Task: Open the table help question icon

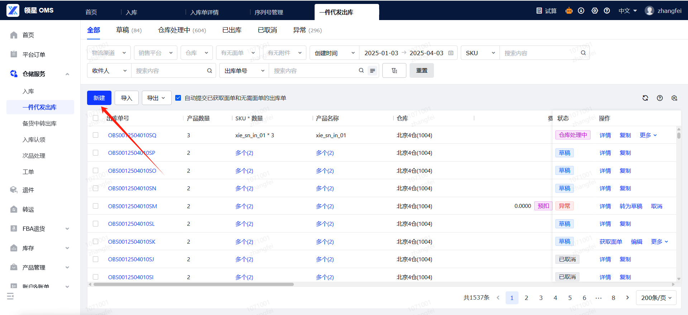Action: (660, 98)
